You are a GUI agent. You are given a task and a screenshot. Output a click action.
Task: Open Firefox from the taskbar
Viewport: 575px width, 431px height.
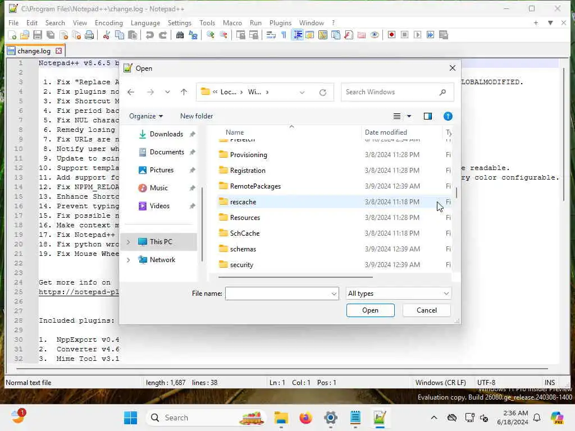[x=305, y=418]
